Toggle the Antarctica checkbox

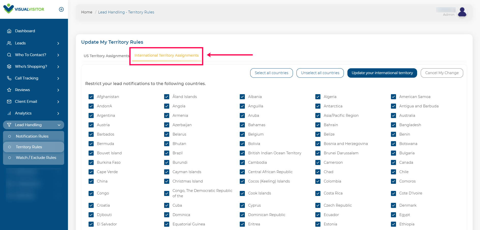pos(318,106)
